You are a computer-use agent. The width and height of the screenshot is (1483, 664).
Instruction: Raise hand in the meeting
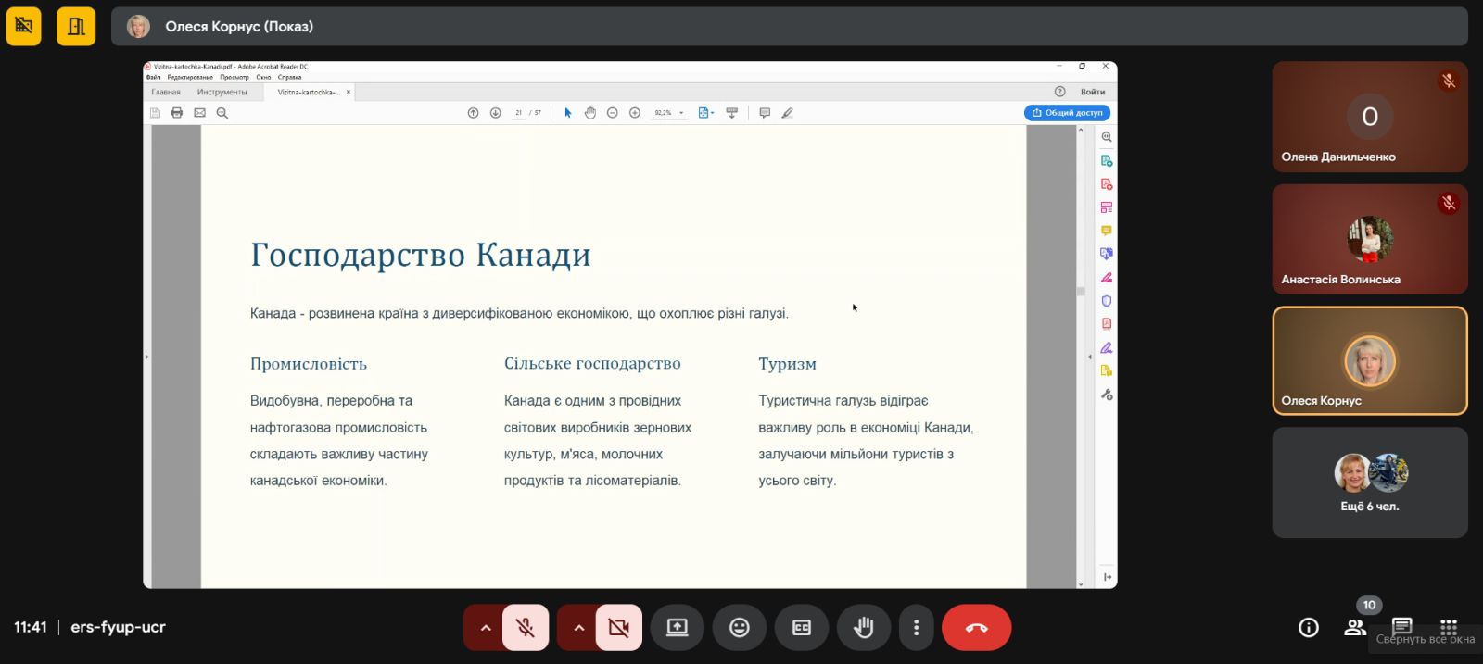(863, 628)
